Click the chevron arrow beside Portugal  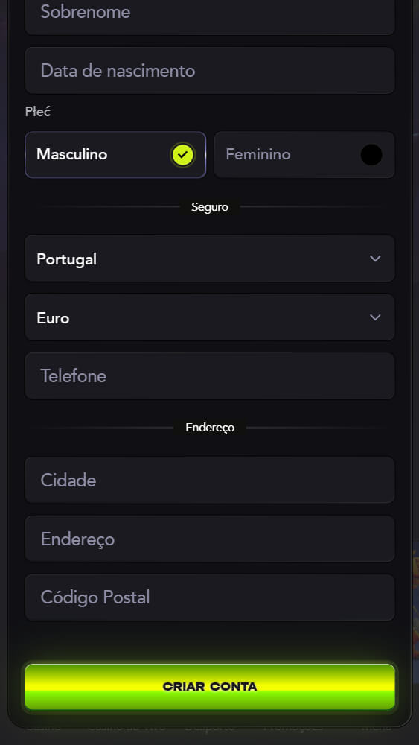click(375, 259)
